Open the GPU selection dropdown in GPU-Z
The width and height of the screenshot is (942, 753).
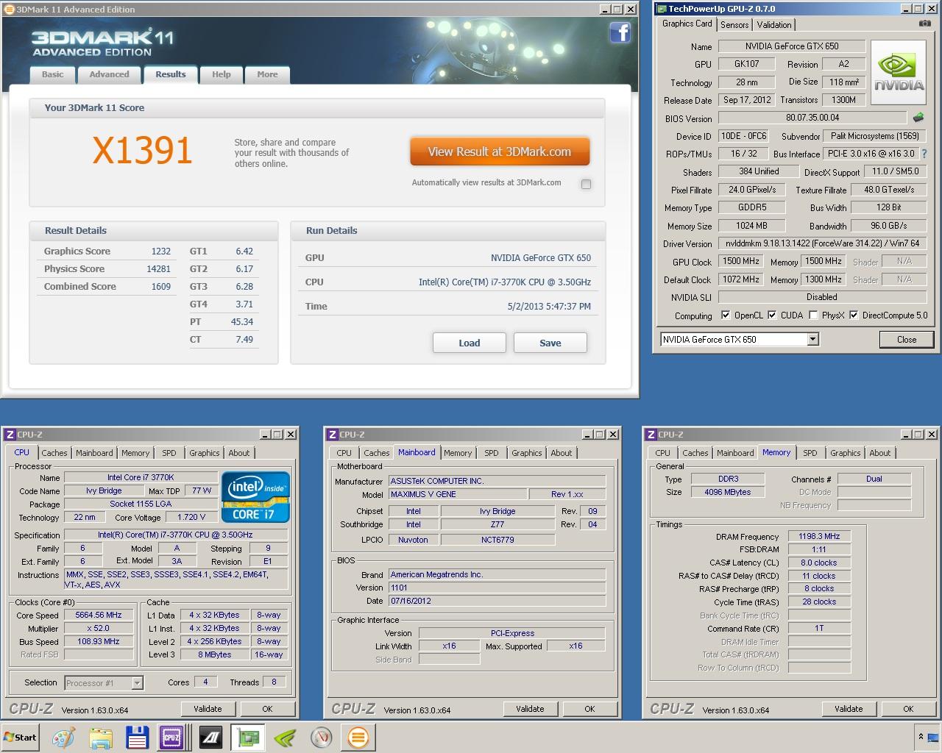pos(812,339)
